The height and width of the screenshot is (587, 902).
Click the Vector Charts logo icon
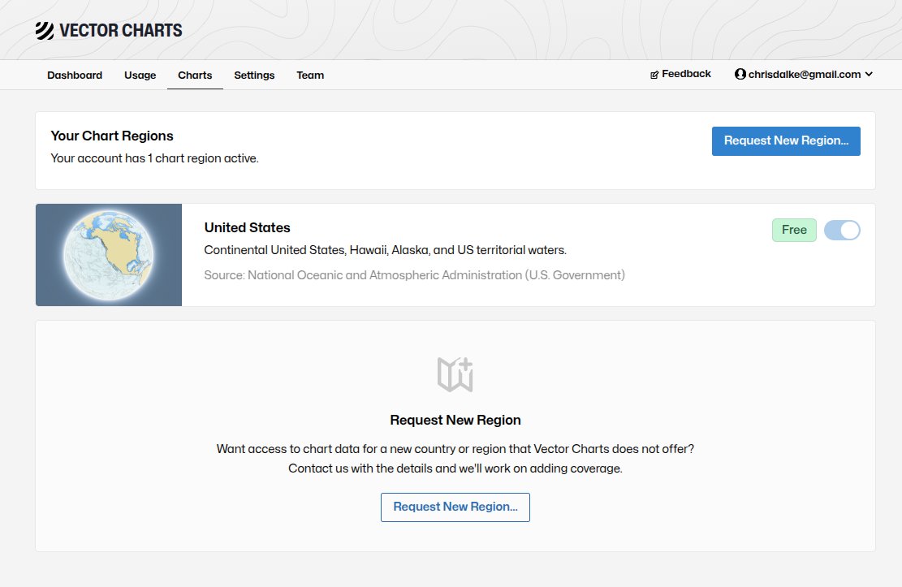click(45, 31)
